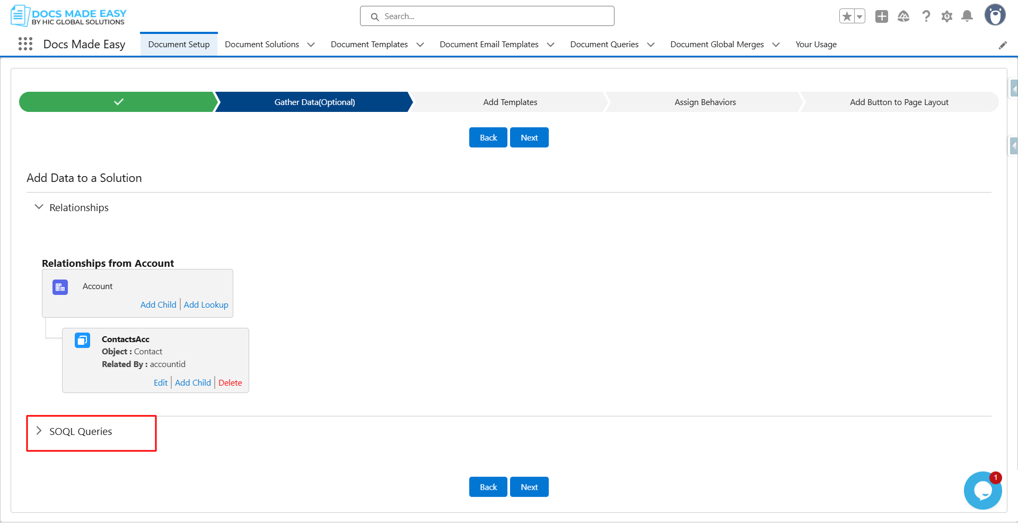The width and height of the screenshot is (1018, 523).
Task: Collapse the Relationships section
Action: [x=39, y=207]
